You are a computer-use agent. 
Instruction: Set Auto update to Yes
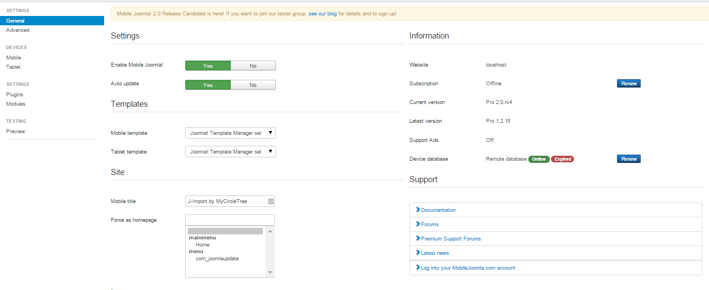pyautogui.click(x=208, y=85)
